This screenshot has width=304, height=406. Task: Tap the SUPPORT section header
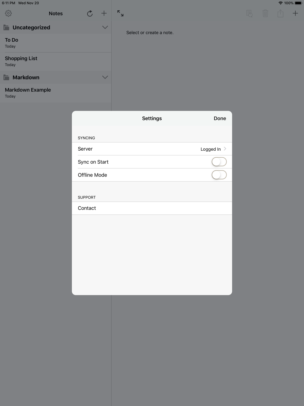[87, 197]
